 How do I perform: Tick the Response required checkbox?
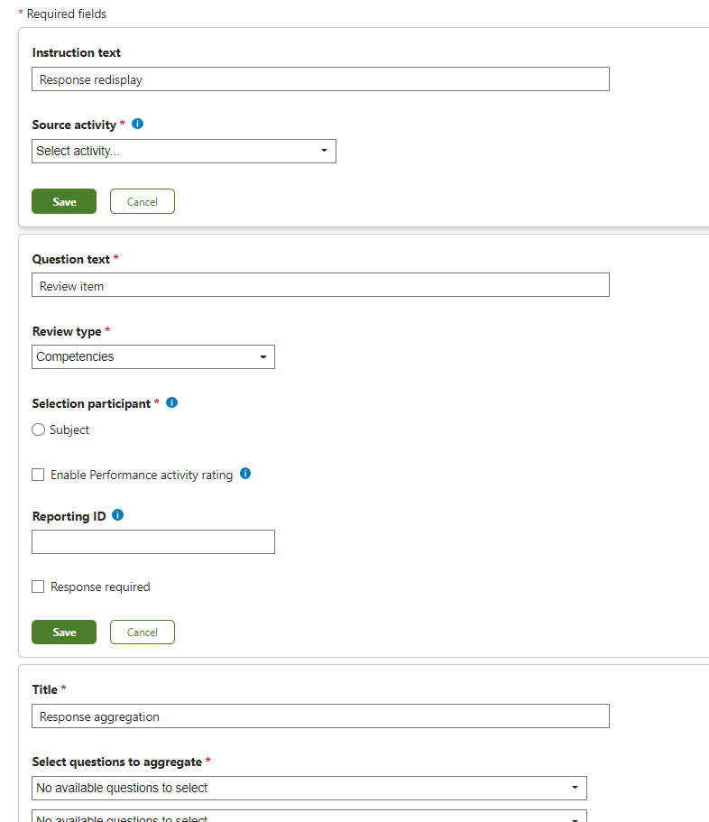pos(38,586)
